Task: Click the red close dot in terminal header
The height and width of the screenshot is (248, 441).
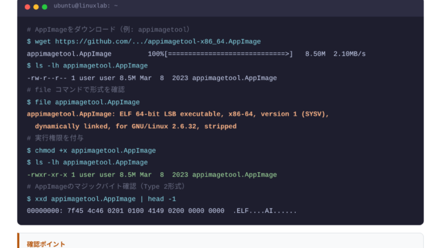Action: (28, 7)
